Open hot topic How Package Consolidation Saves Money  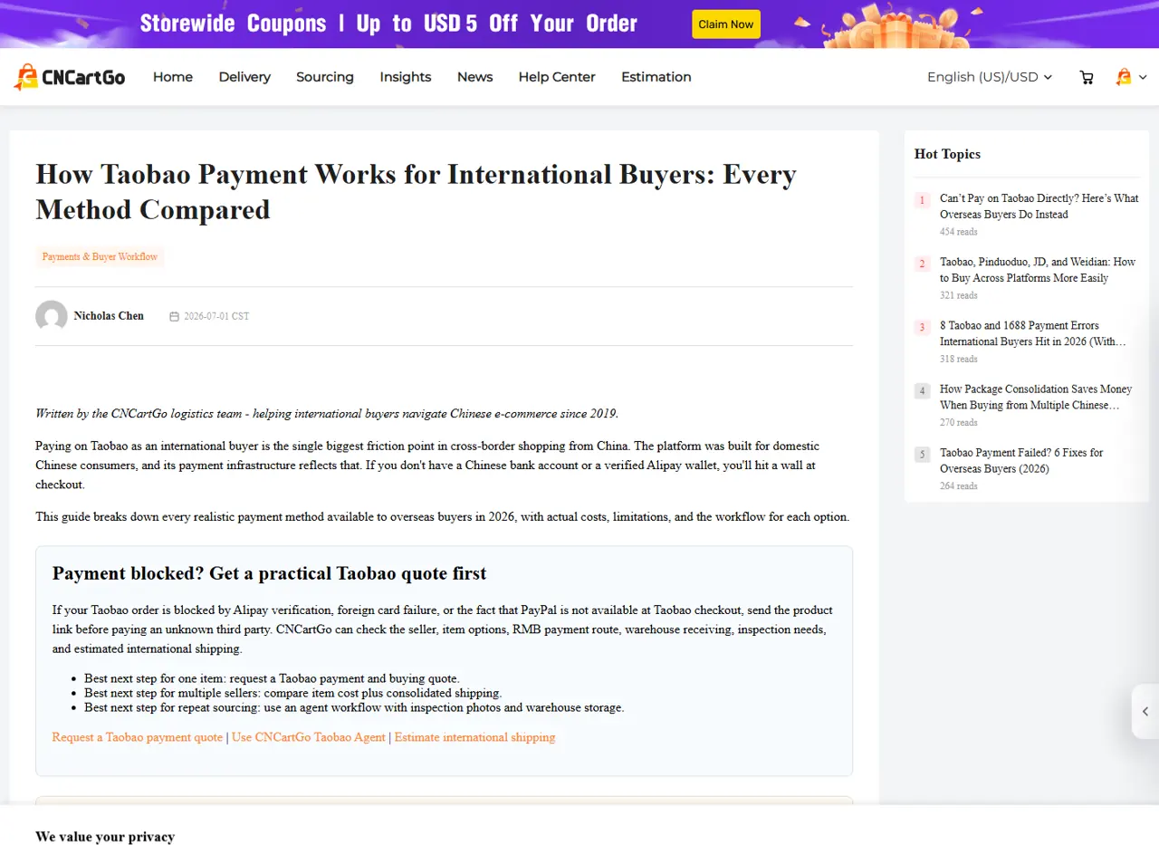pos(1036,397)
